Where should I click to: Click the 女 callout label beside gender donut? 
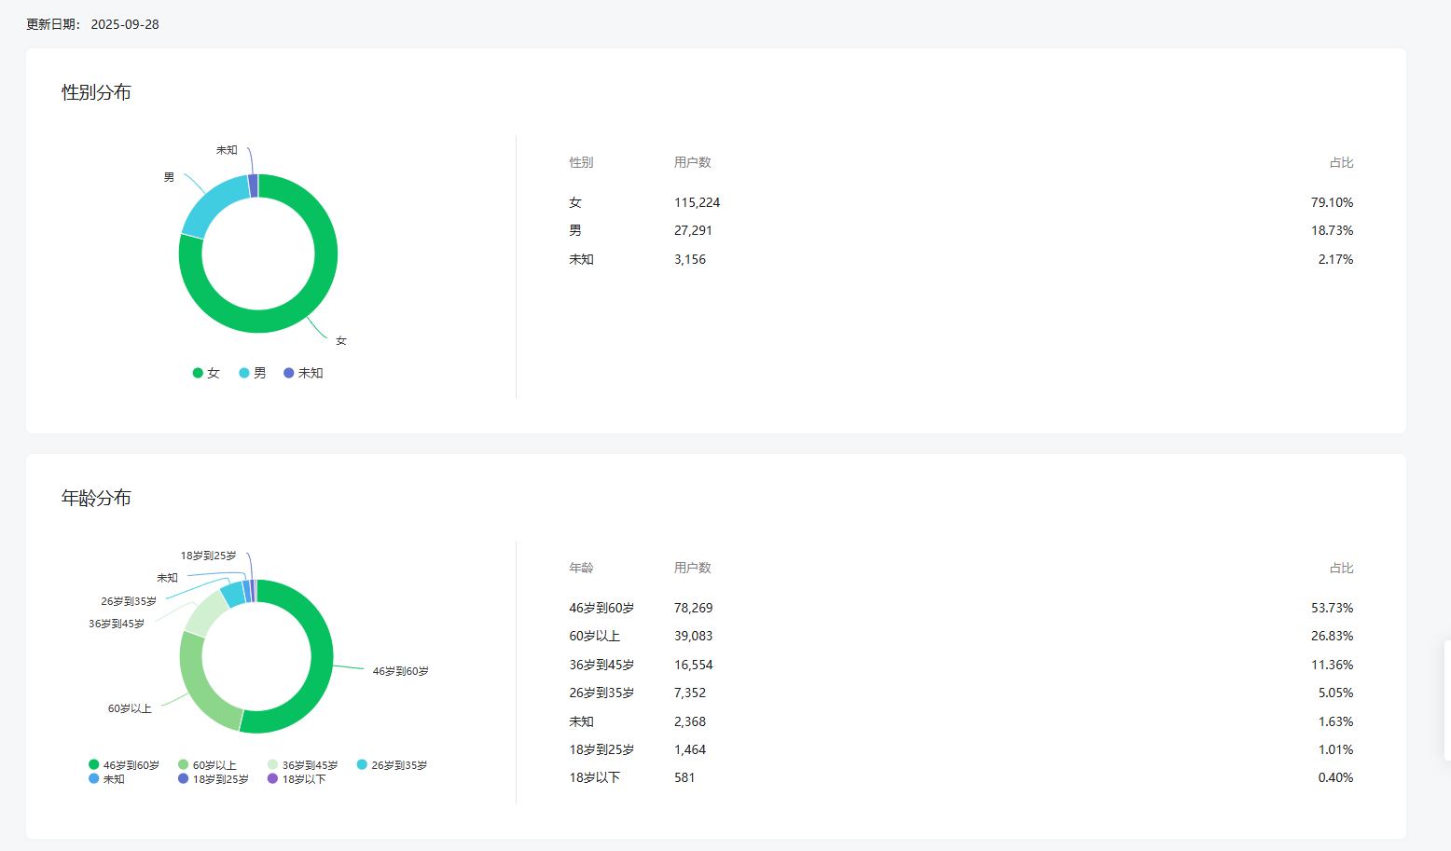[341, 341]
